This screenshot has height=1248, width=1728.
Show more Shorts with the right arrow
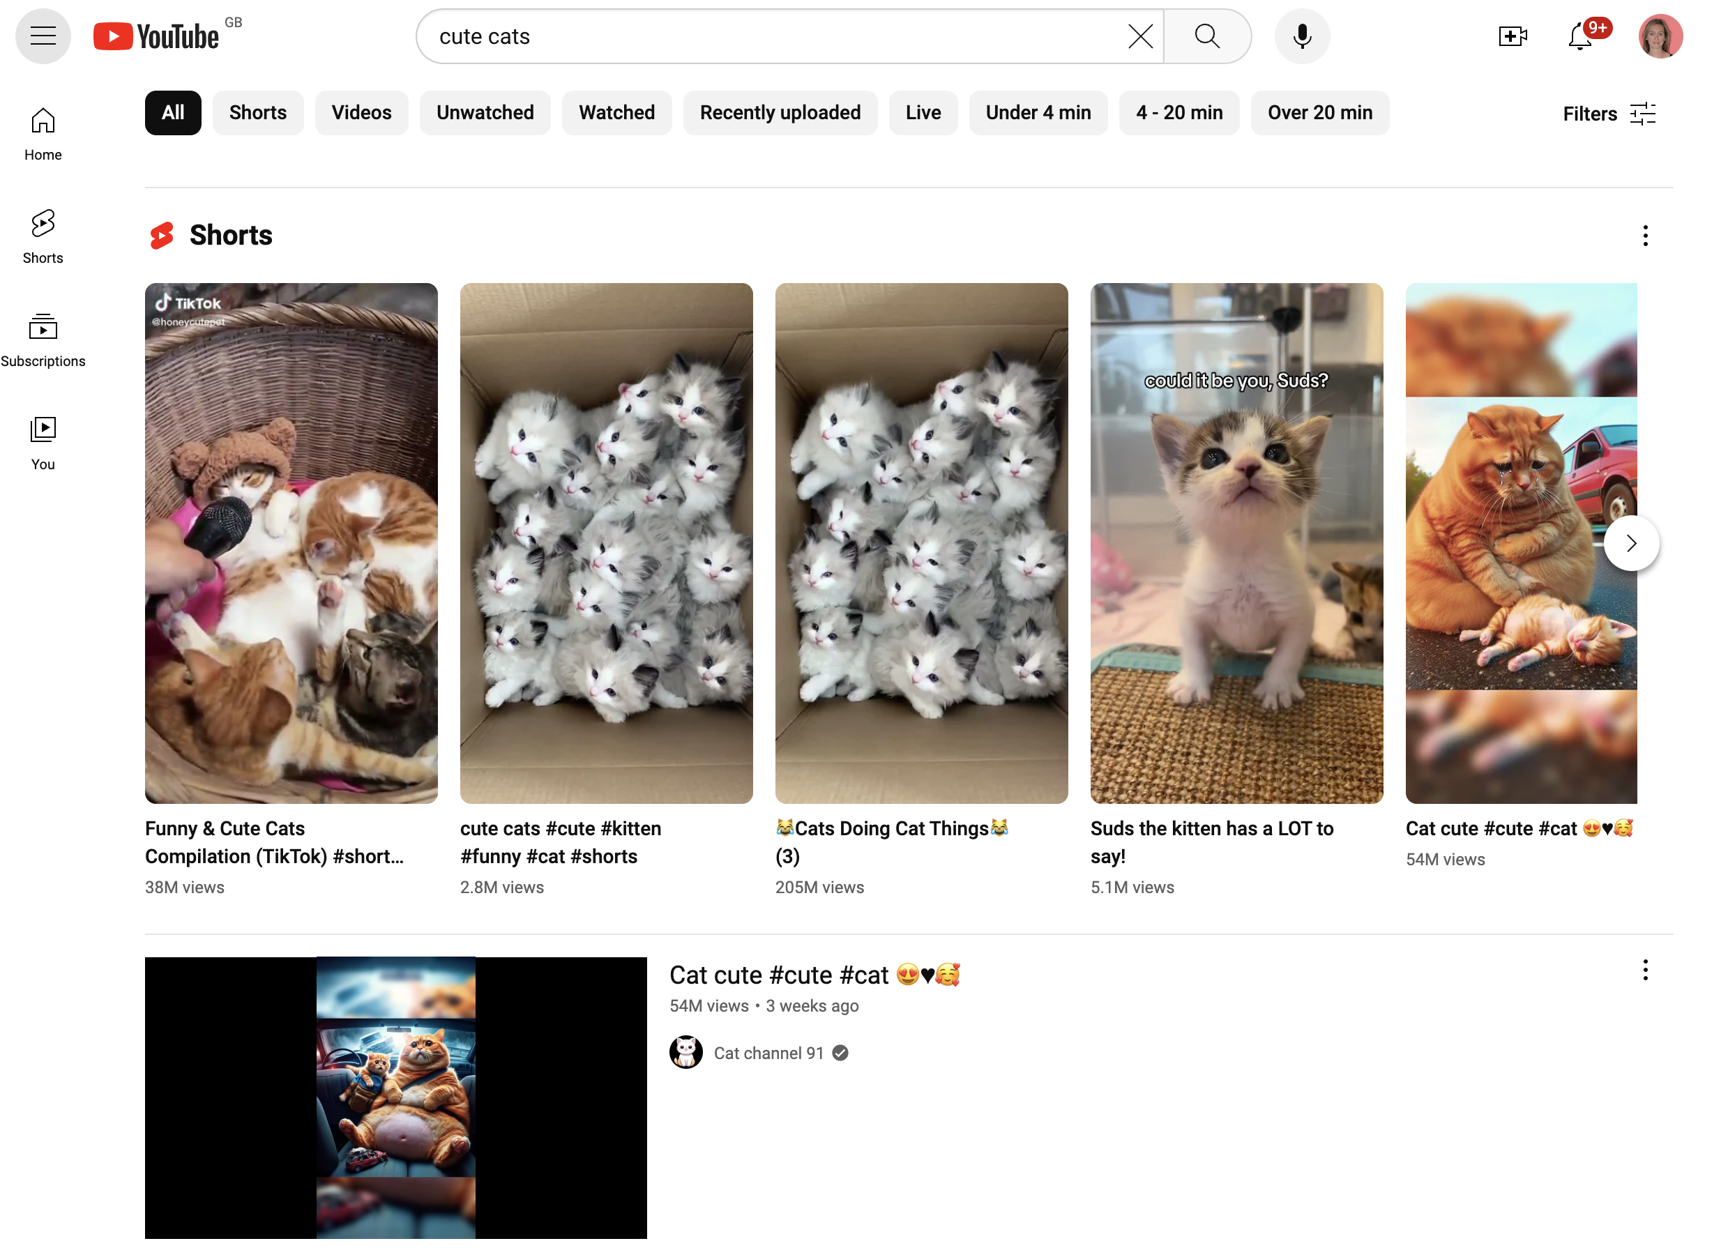(1631, 542)
